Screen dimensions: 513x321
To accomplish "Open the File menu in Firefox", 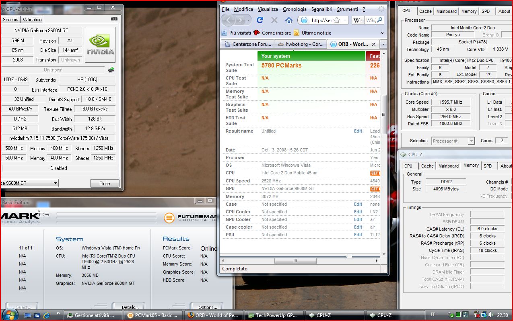I will point(226,9).
